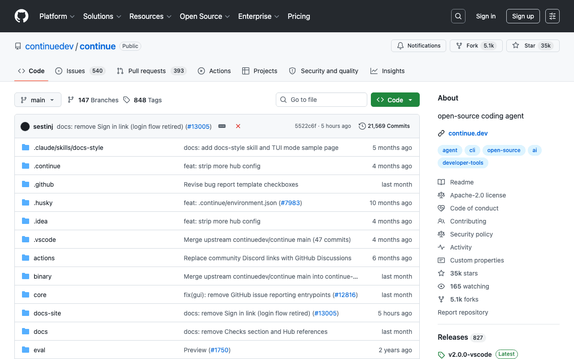Screen dimensions: 574x359
Task: Click the X failed status icon on latest commit
Action: 238,126
